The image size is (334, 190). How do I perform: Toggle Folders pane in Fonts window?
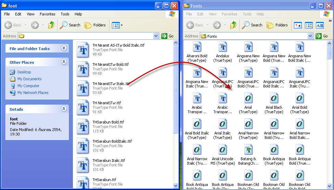[277, 25]
